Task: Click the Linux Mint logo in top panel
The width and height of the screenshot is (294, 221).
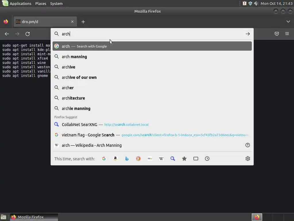Action: (x=5, y=3)
